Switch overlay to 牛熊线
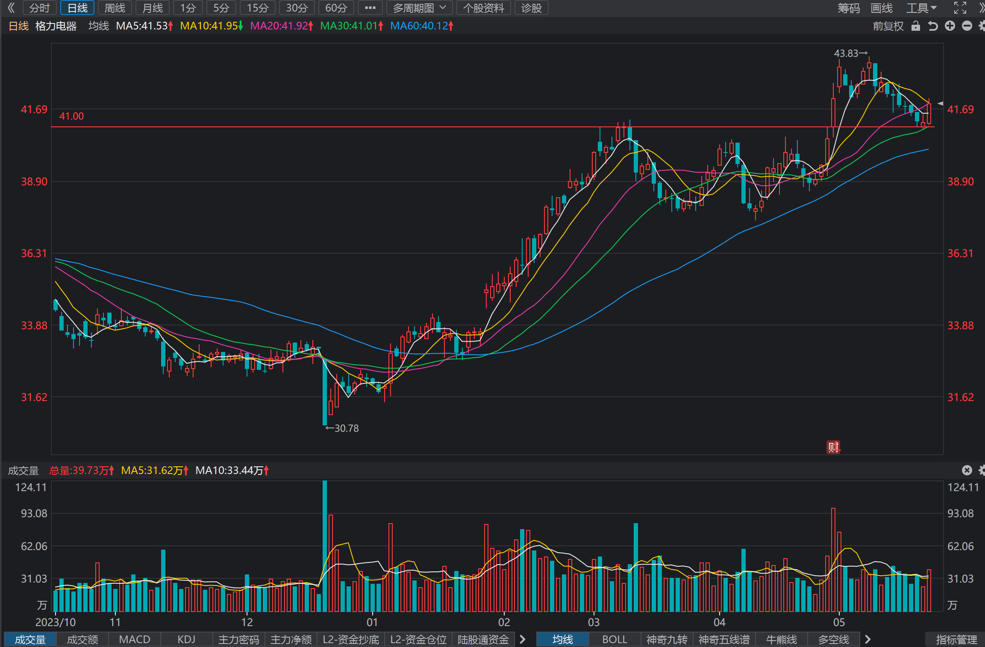Image resolution: width=985 pixels, height=647 pixels. click(782, 639)
